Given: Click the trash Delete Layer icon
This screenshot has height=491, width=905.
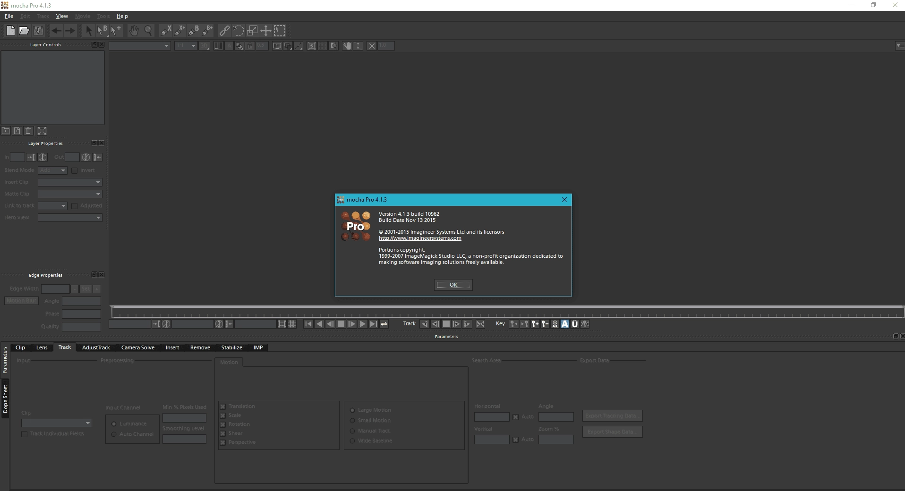Looking at the screenshot, I should [28, 131].
